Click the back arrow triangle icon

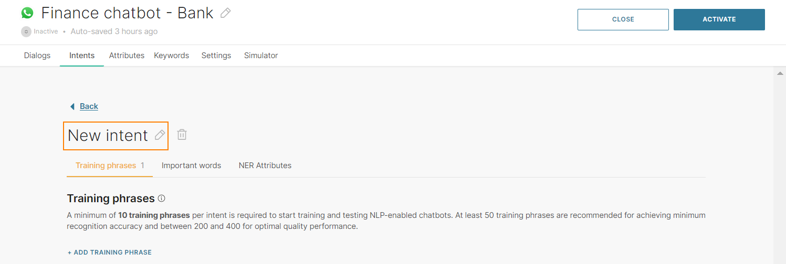coord(72,106)
